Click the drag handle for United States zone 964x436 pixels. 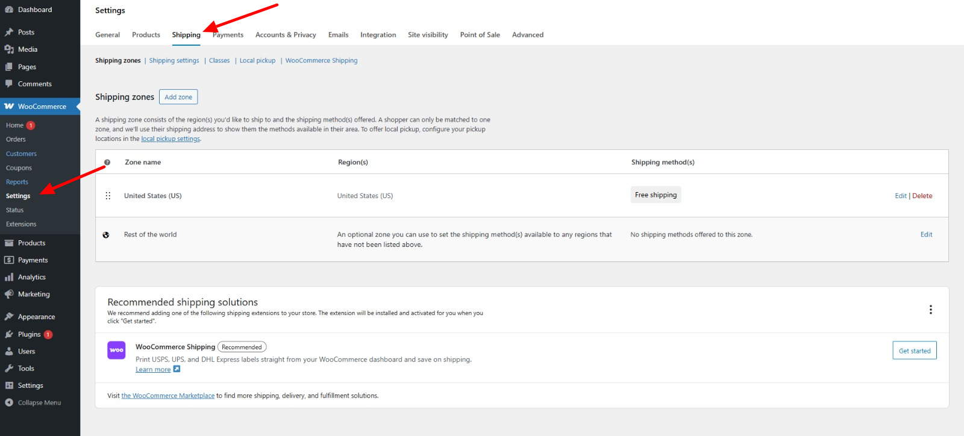click(x=108, y=196)
